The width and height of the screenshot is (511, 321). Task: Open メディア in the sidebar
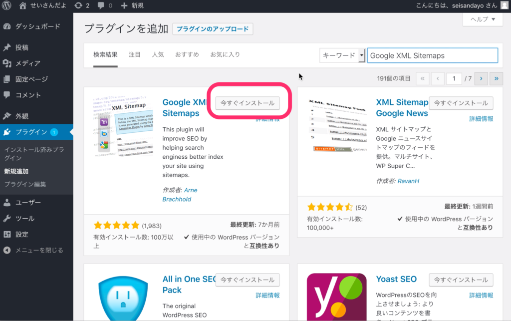[27, 63]
